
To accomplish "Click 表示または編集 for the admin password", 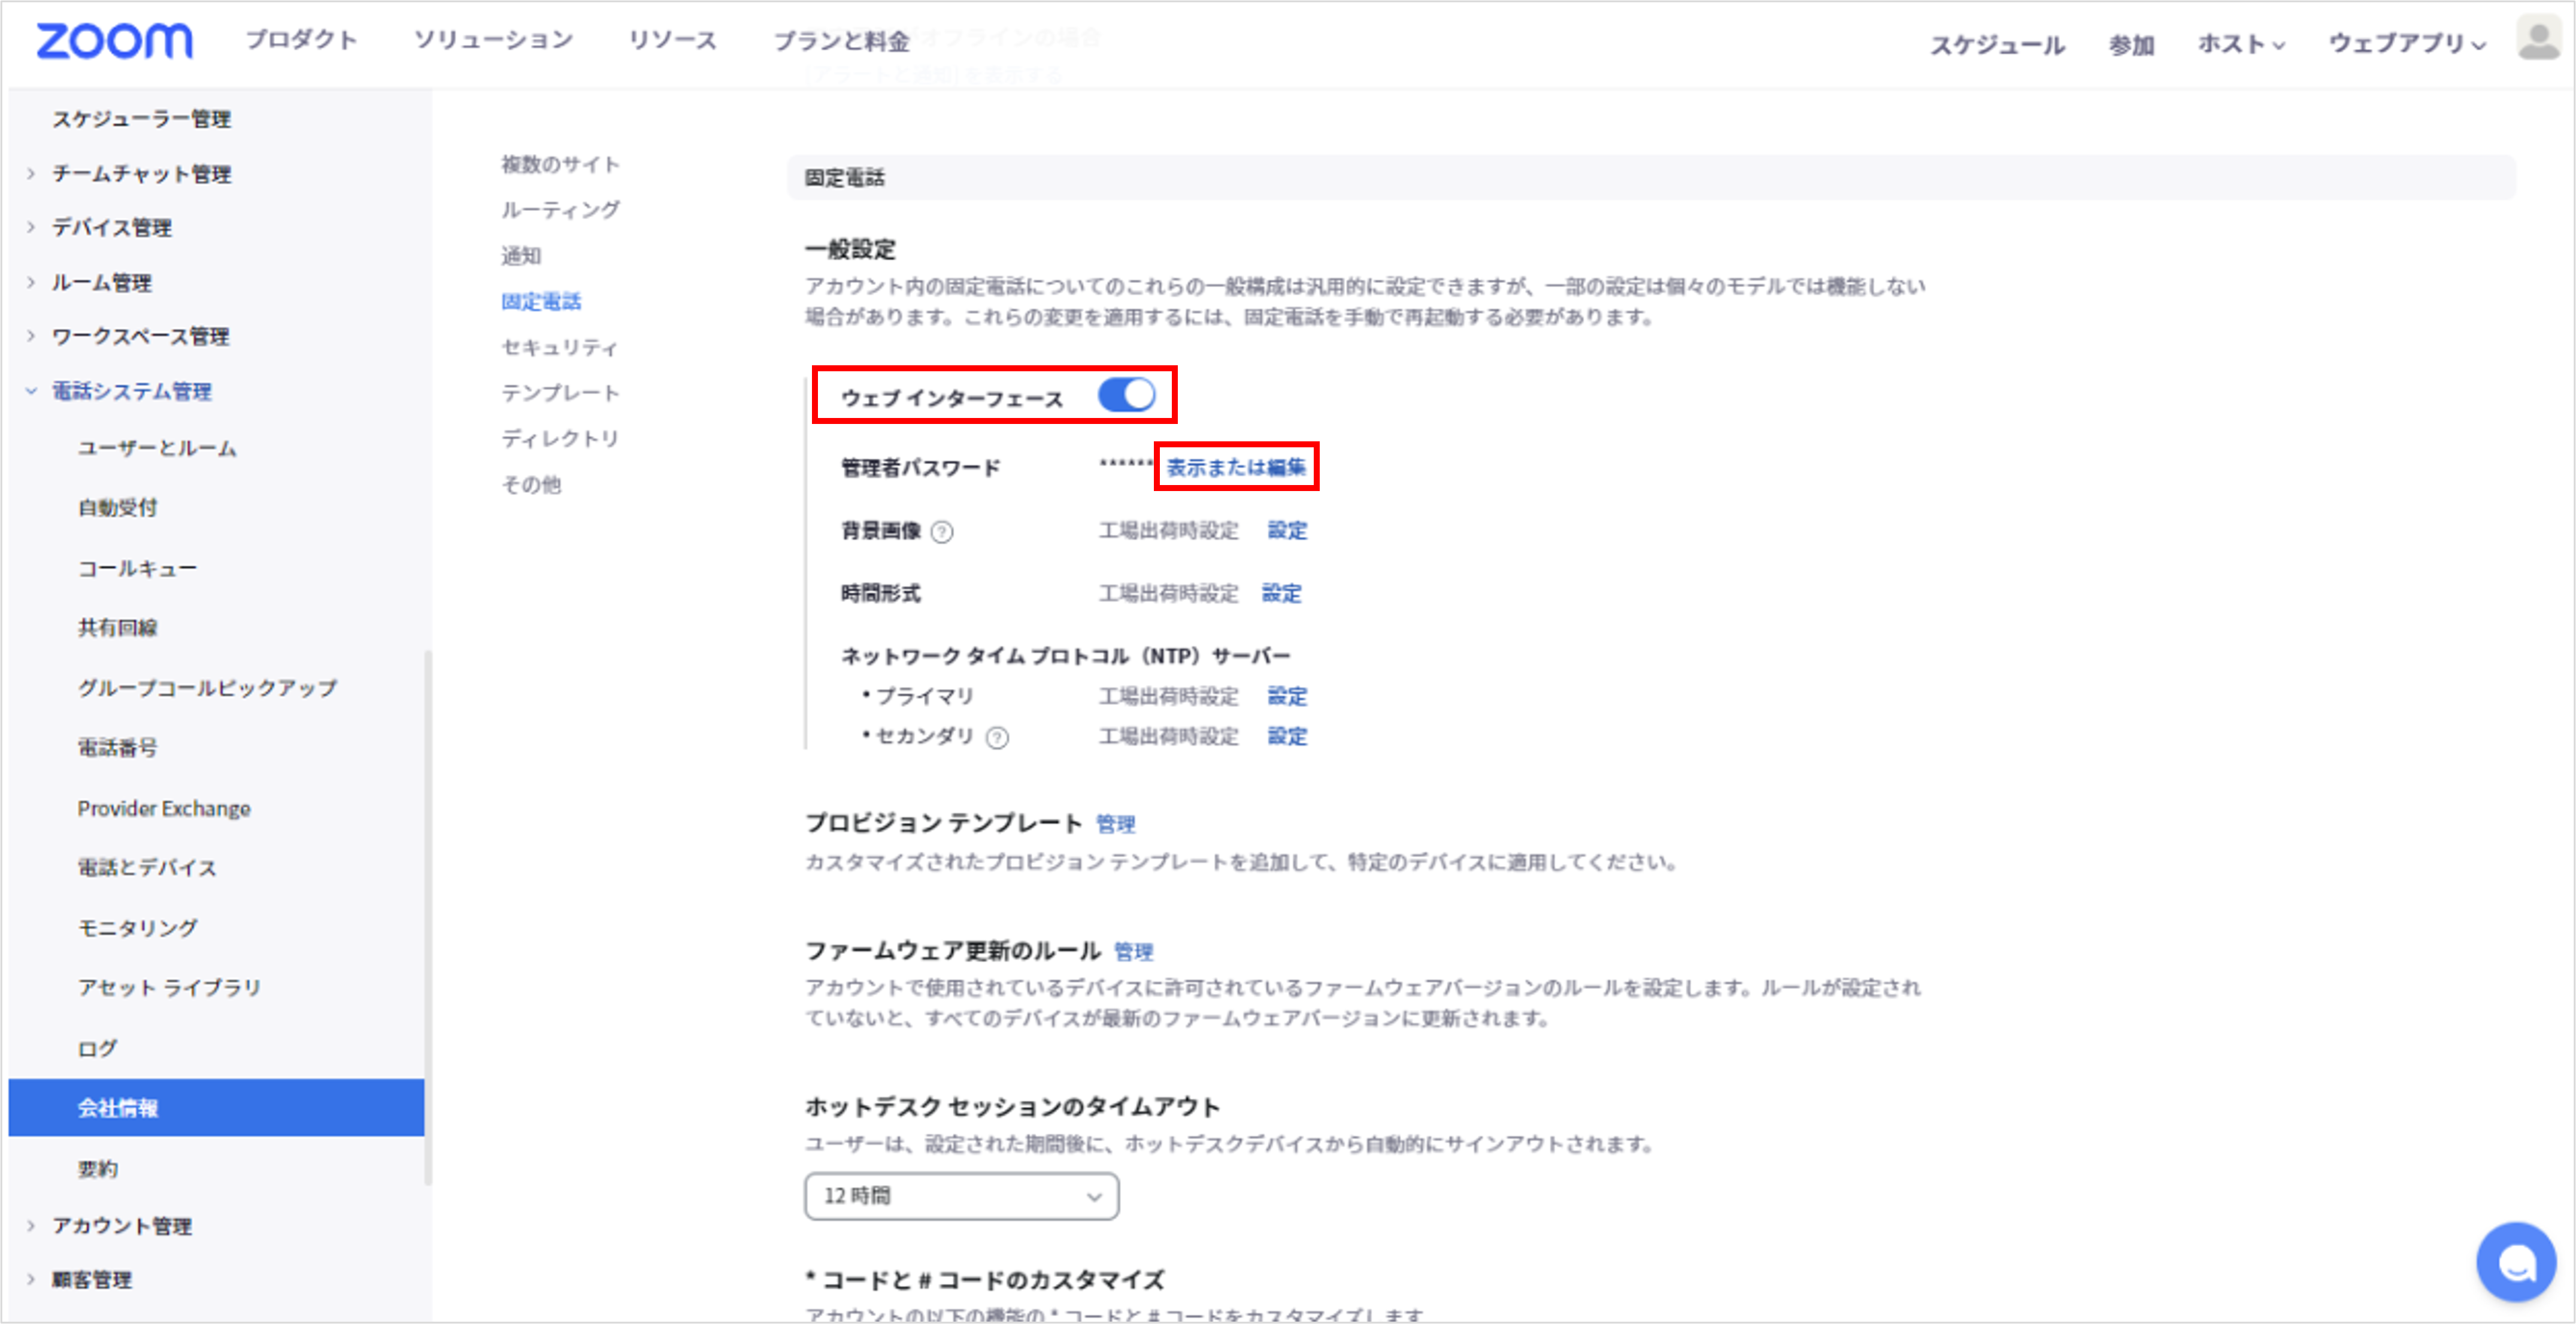I will pos(1236,467).
